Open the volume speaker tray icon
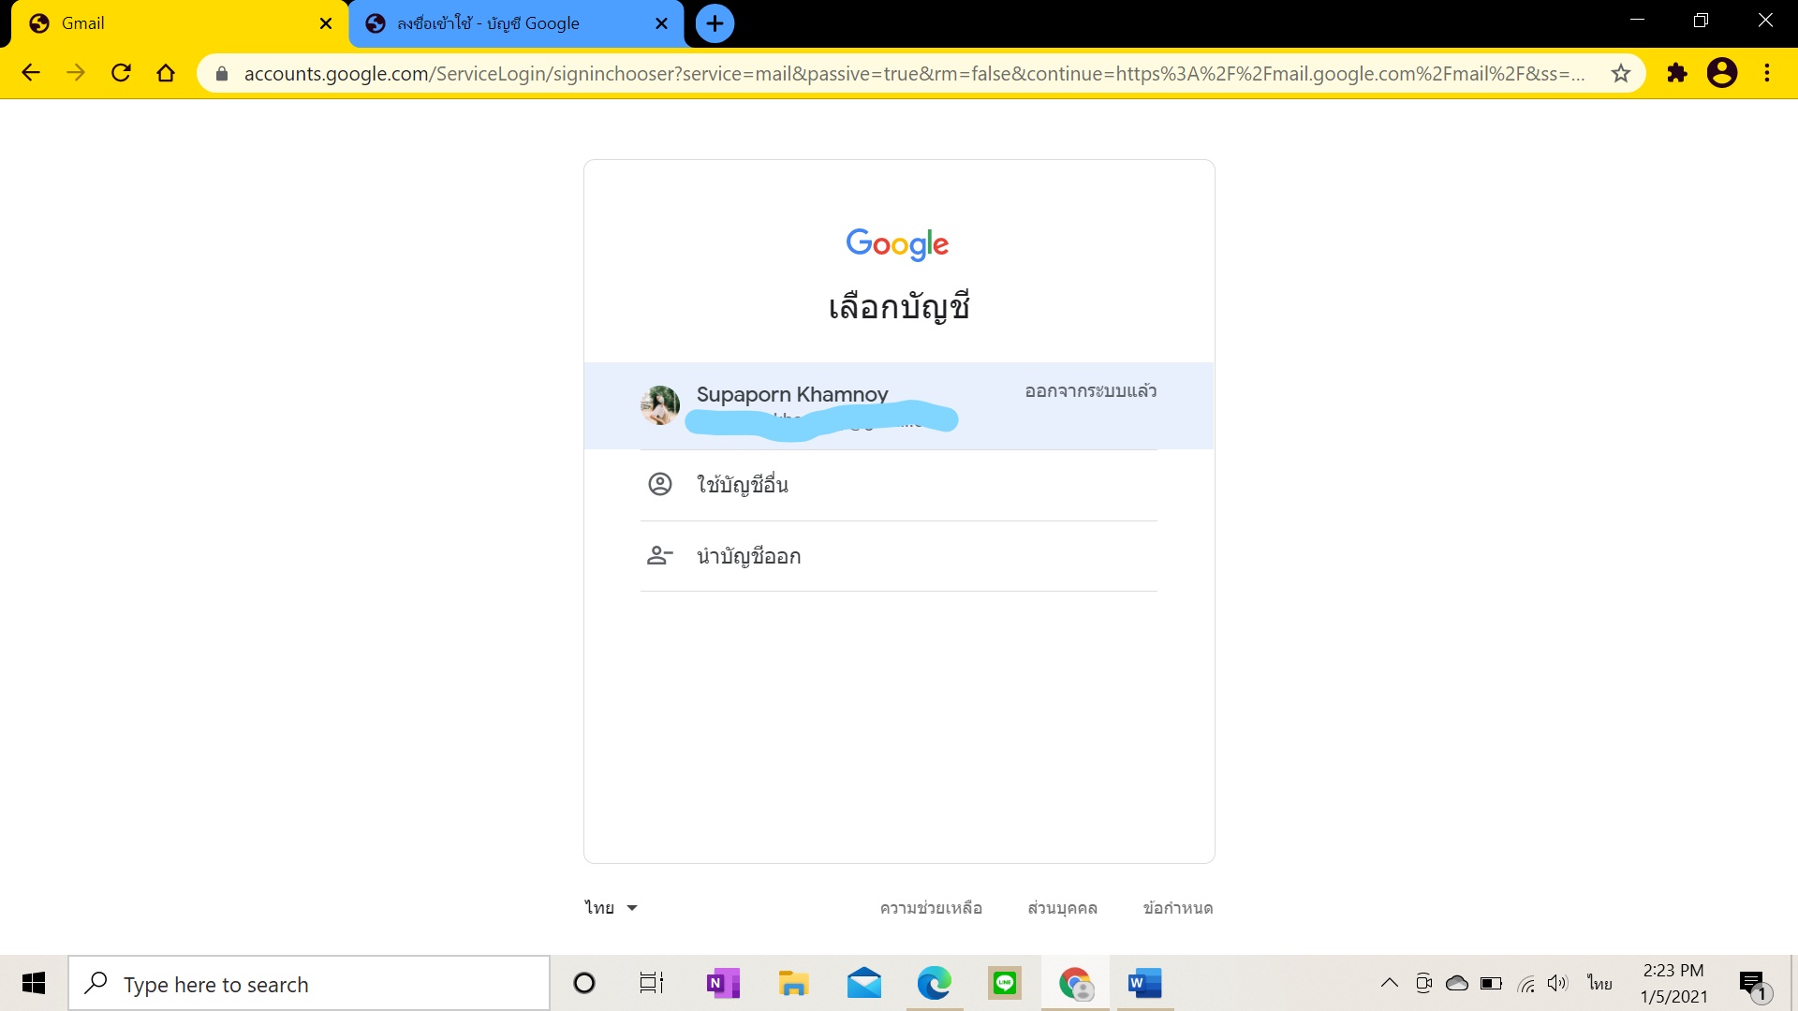1798x1011 pixels. tap(1557, 983)
